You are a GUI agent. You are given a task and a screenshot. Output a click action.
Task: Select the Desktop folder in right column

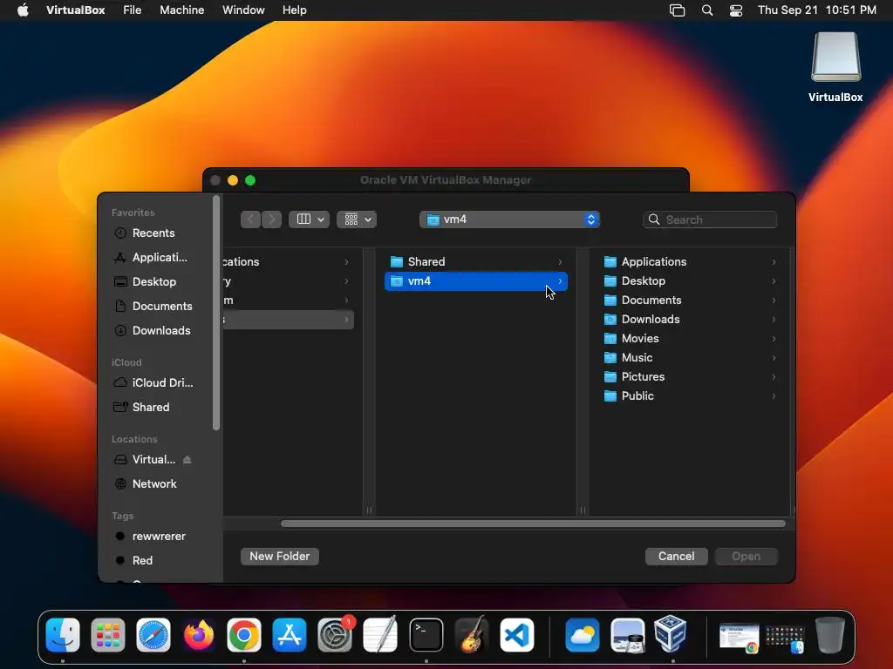(x=689, y=281)
